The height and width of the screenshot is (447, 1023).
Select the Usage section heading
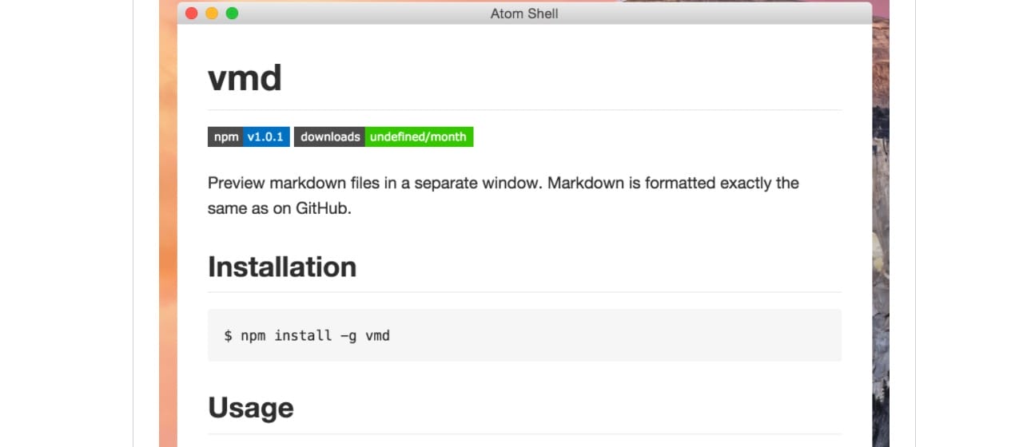[x=251, y=408]
